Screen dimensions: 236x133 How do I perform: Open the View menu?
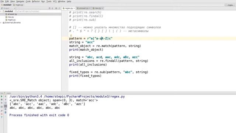tap(12, 1)
